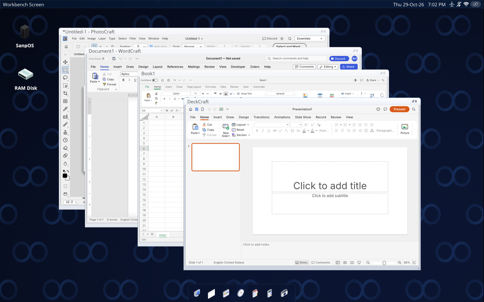Zoom in on the DeckCraft slide
Viewport: 484px width, 302px height.
[x=399, y=263]
